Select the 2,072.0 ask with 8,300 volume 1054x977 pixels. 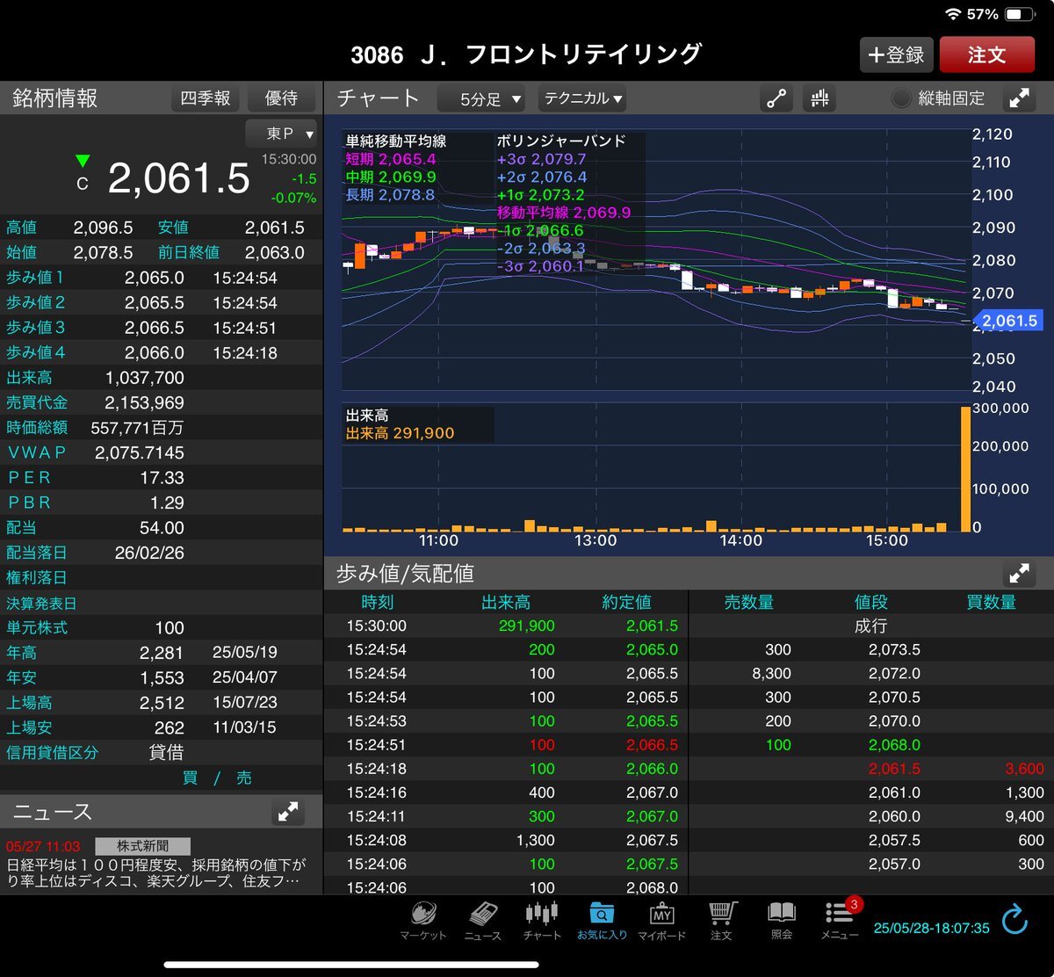871,673
